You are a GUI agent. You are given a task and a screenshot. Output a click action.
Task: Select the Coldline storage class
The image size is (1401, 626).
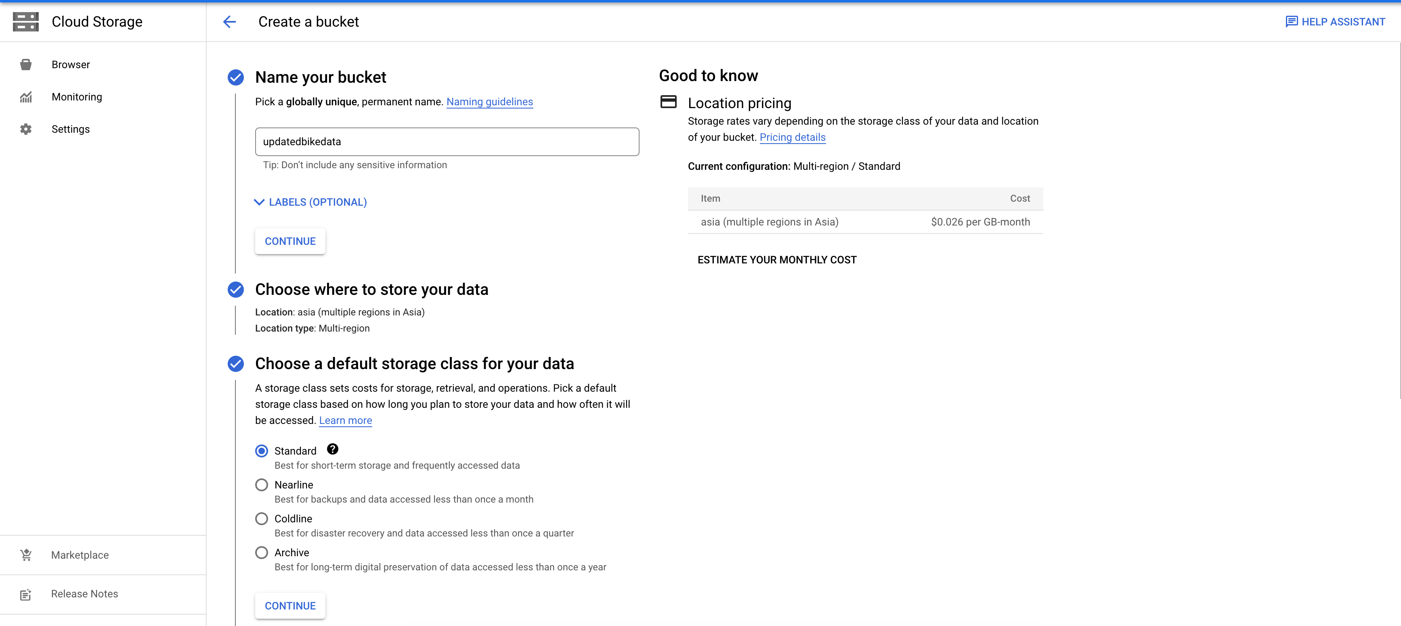coord(262,518)
